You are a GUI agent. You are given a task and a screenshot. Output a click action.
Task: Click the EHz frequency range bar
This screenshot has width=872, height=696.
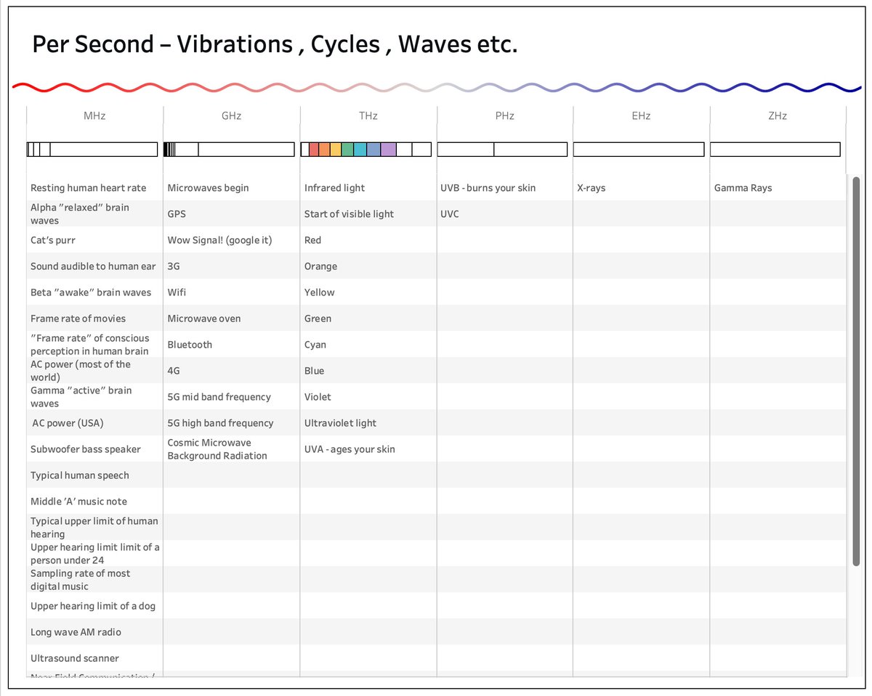(x=639, y=150)
